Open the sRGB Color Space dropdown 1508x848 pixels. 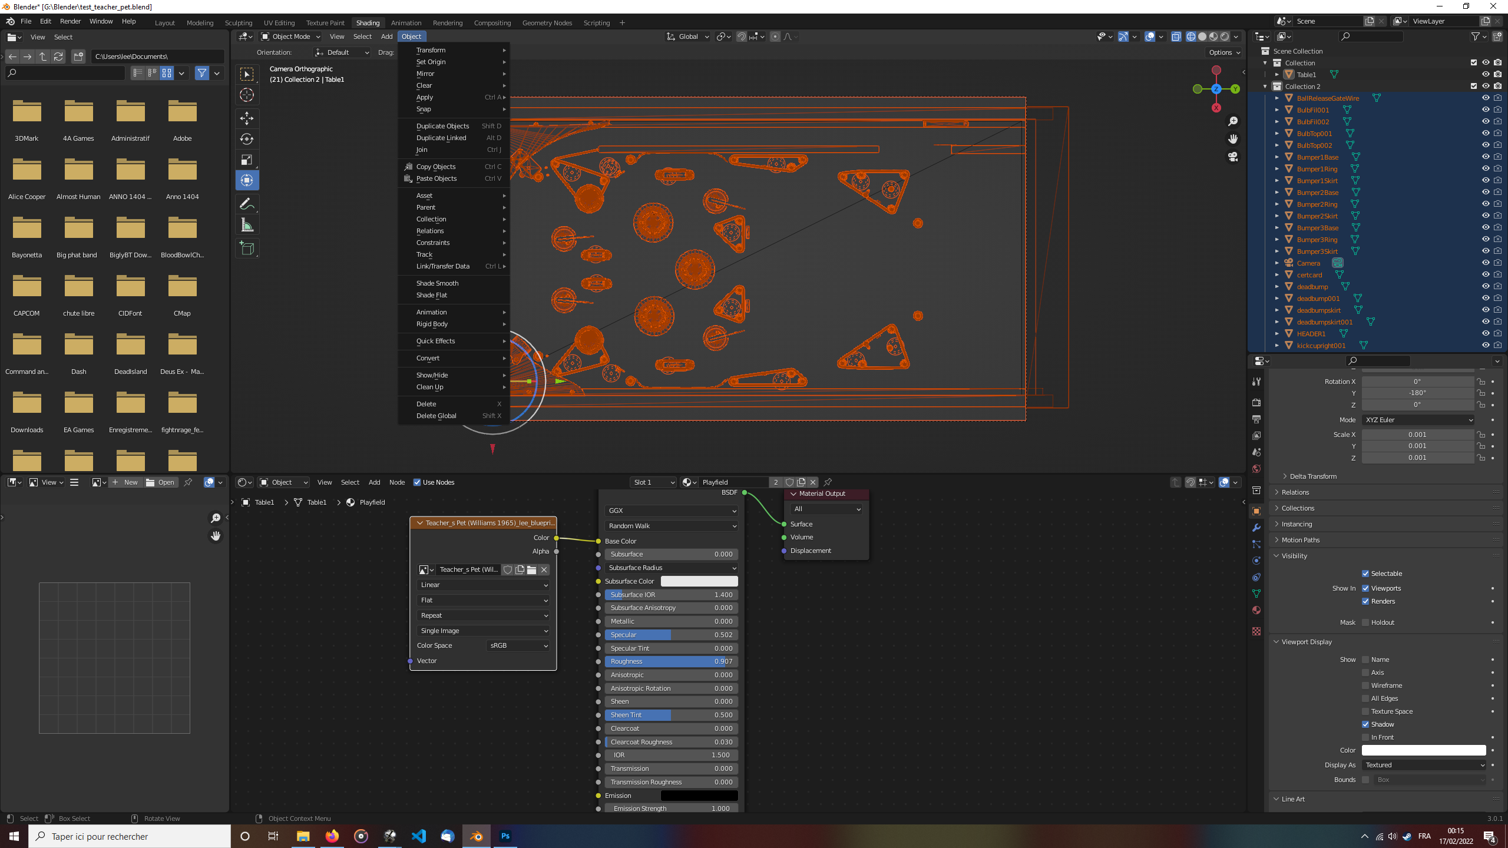(x=518, y=645)
